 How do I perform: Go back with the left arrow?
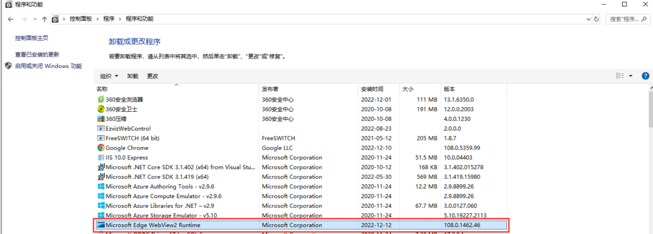click(x=11, y=19)
